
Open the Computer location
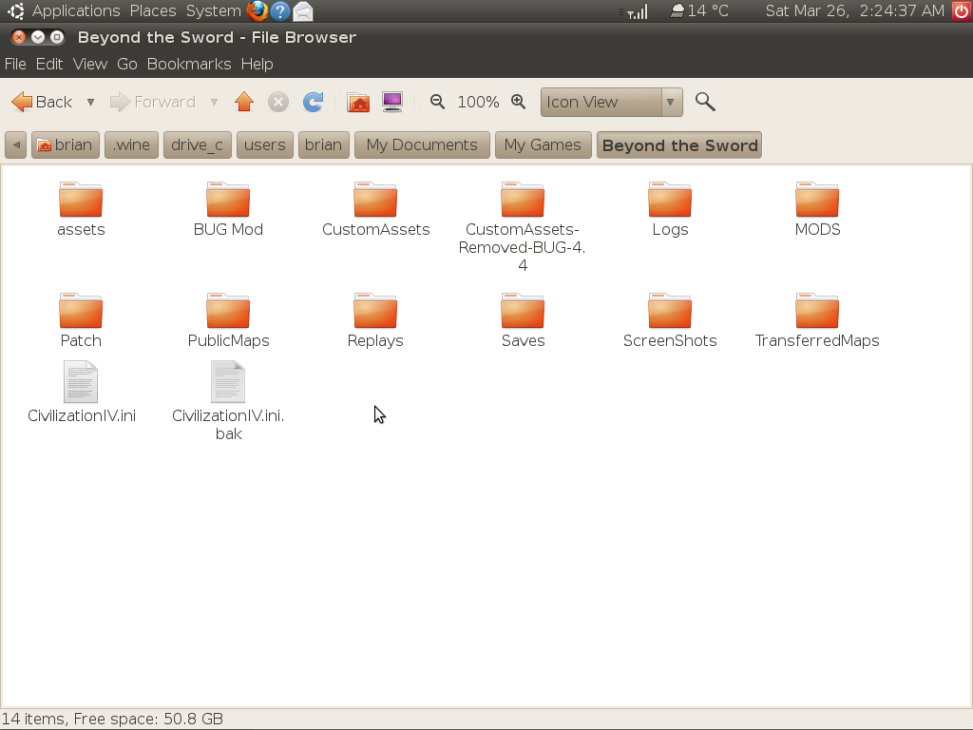point(392,102)
